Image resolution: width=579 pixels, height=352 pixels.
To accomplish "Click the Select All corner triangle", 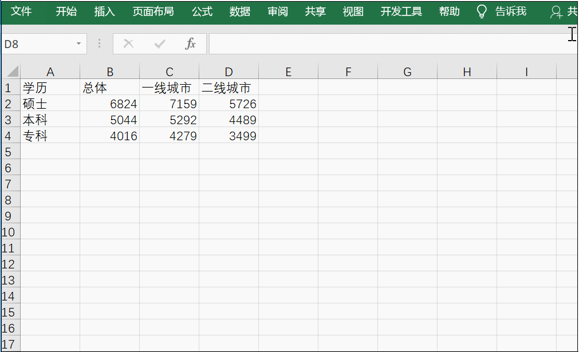I will pyautogui.click(x=11, y=72).
